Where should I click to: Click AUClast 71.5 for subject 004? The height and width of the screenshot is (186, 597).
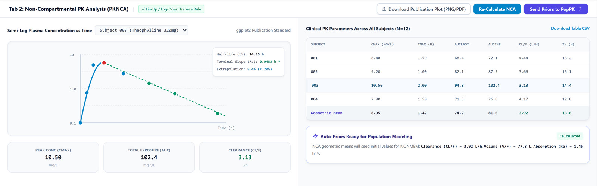pos(459,99)
